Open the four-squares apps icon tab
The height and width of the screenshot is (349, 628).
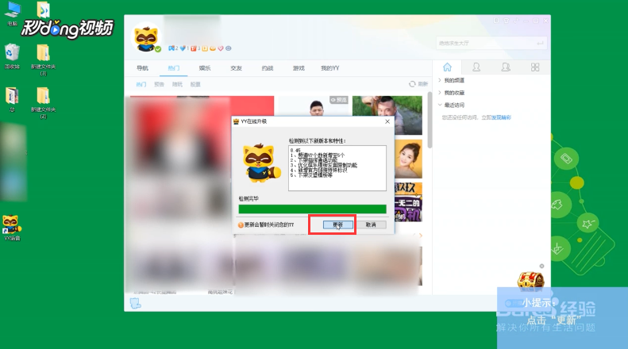(535, 67)
